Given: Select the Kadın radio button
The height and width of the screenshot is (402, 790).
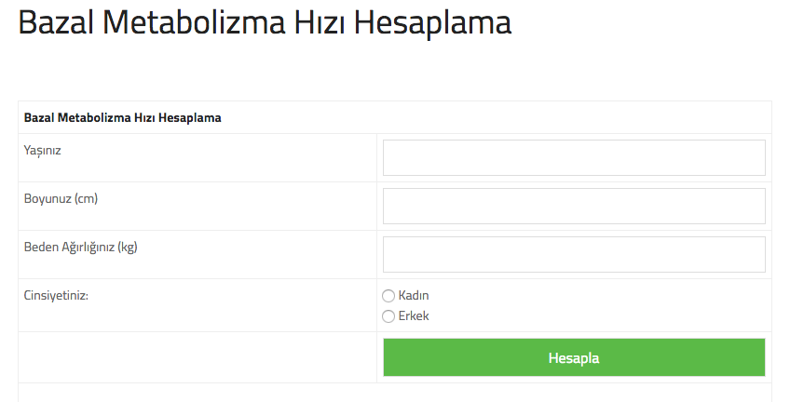Looking at the screenshot, I should (x=388, y=296).
